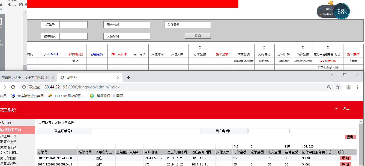Collapse the 酒店行业子平台 sidebar section

17,130
